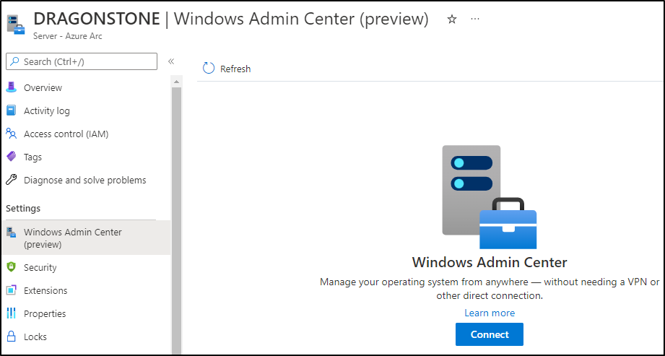The width and height of the screenshot is (665, 356).
Task: Click the DRAGONSTONE page title text
Action: coord(96,19)
